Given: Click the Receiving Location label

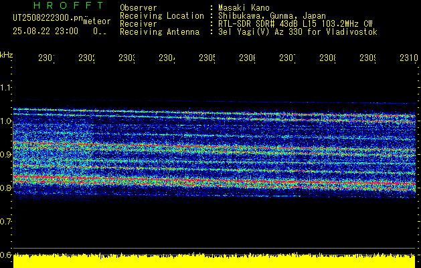Looking at the screenshot, I should click(x=162, y=16).
